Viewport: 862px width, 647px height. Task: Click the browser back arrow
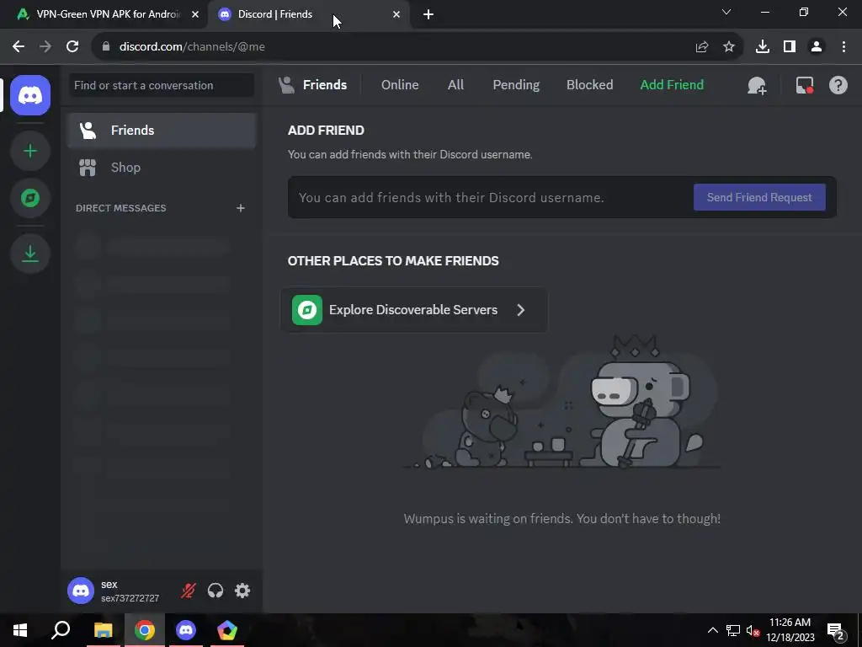19,47
